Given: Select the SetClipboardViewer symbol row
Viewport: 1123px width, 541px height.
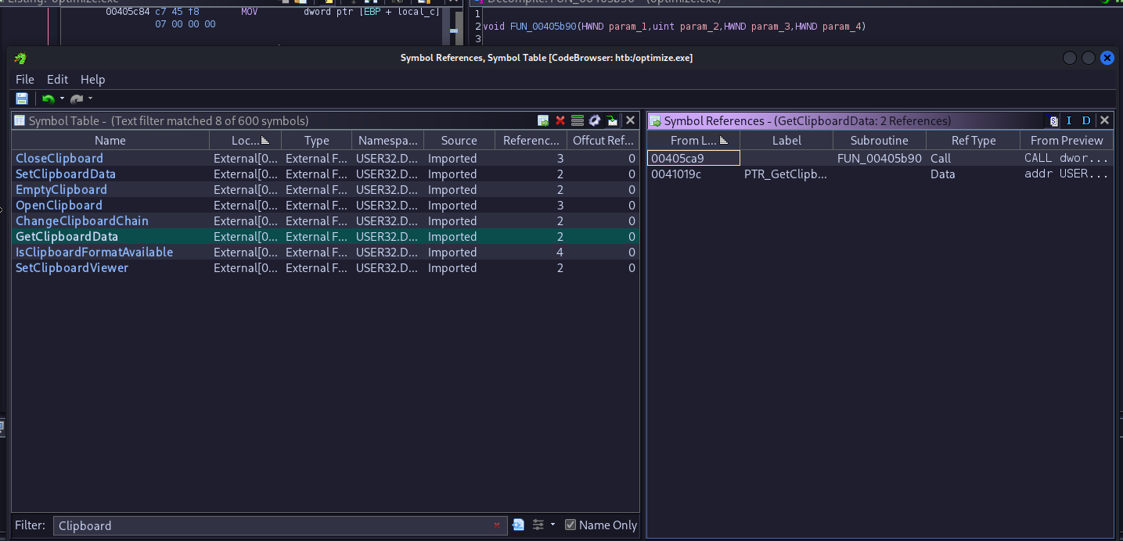Looking at the screenshot, I should click(326, 267).
